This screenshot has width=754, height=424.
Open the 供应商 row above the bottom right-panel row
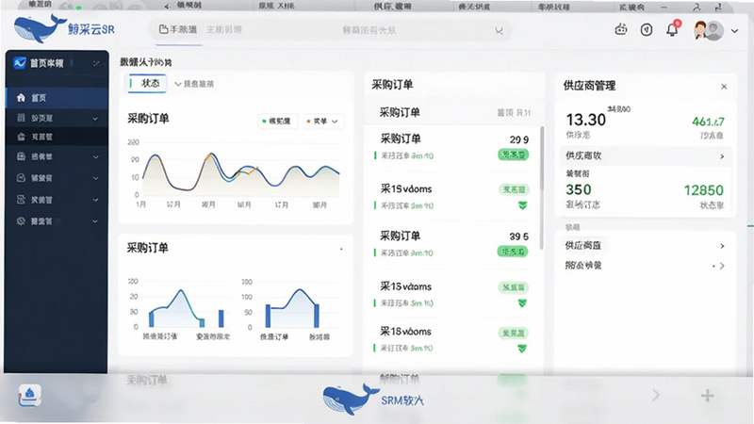pyautogui.click(x=646, y=246)
